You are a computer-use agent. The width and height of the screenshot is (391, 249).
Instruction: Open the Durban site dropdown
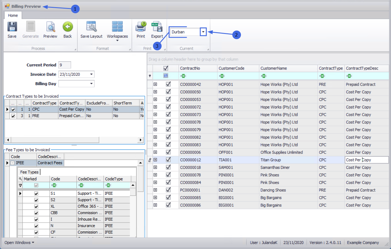pyautogui.click(x=204, y=32)
